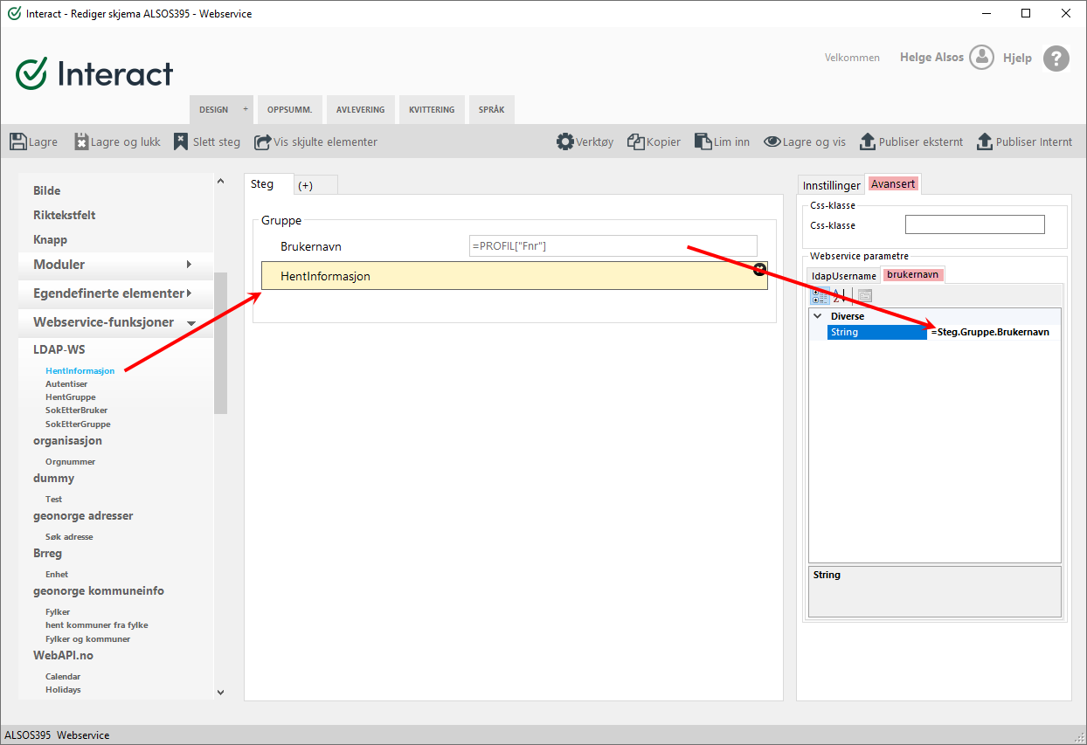This screenshot has width=1087, height=745.
Task: Select the HentInformasjon row in Gruppe
Action: [x=515, y=276]
